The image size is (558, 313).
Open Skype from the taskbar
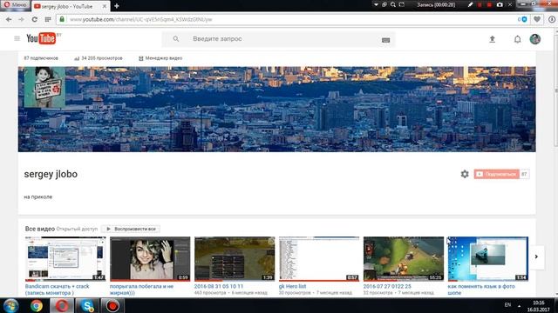[87, 306]
